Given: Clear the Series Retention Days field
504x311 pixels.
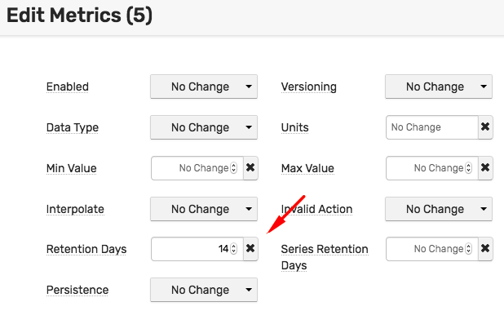Looking at the screenshot, I should (485, 249).
